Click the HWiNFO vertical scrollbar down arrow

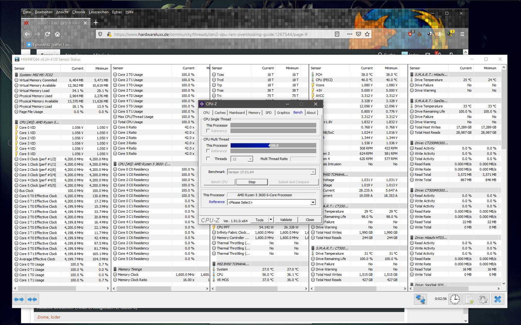click(x=504, y=283)
